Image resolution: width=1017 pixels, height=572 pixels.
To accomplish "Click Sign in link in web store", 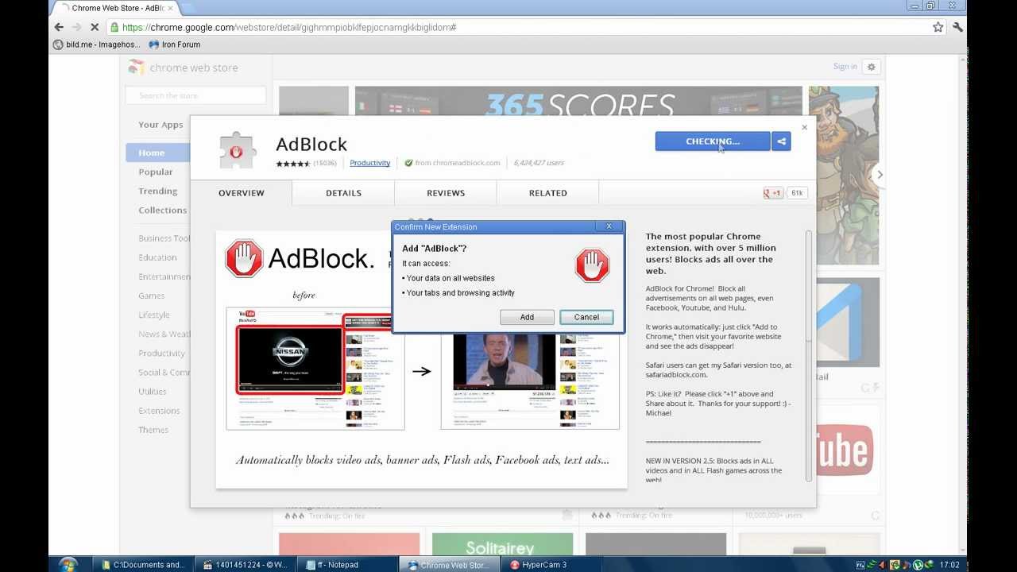I will 845,67.
